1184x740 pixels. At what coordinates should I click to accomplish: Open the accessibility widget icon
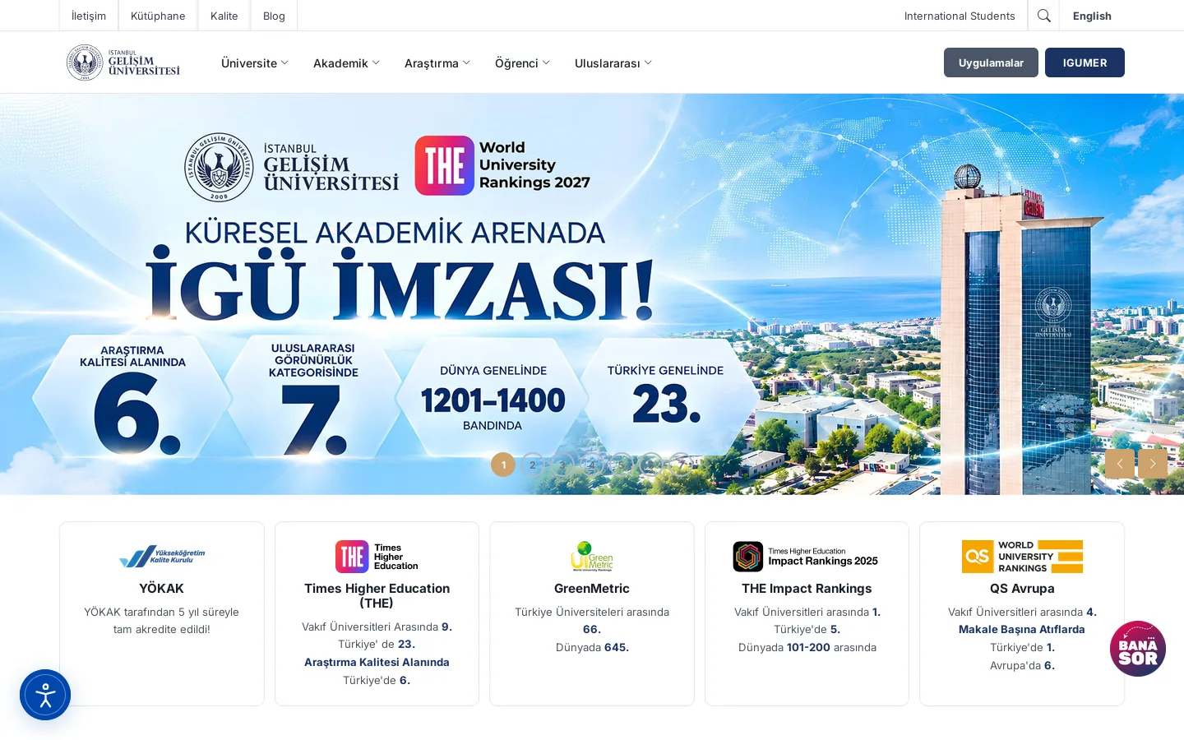click(45, 695)
